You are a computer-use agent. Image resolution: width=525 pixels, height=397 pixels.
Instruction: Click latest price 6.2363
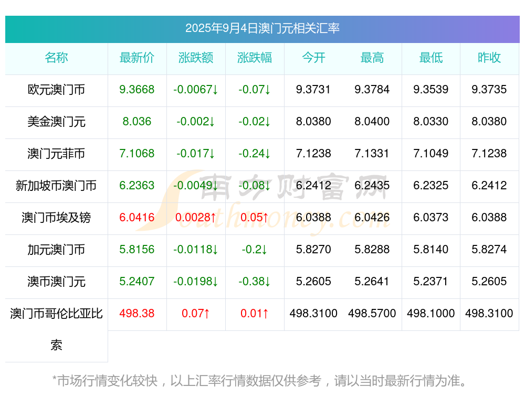tap(137, 185)
